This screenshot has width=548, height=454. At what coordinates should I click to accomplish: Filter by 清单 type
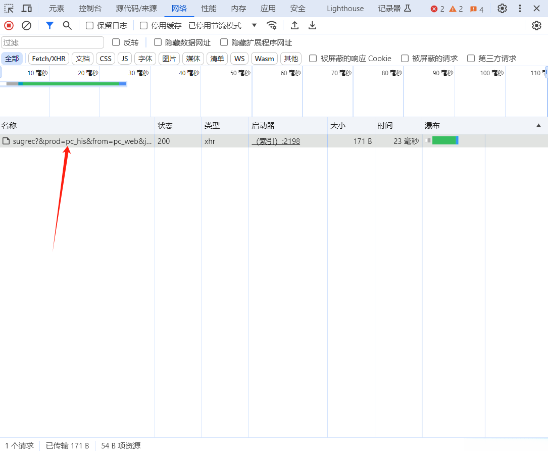(x=217, y=59)
